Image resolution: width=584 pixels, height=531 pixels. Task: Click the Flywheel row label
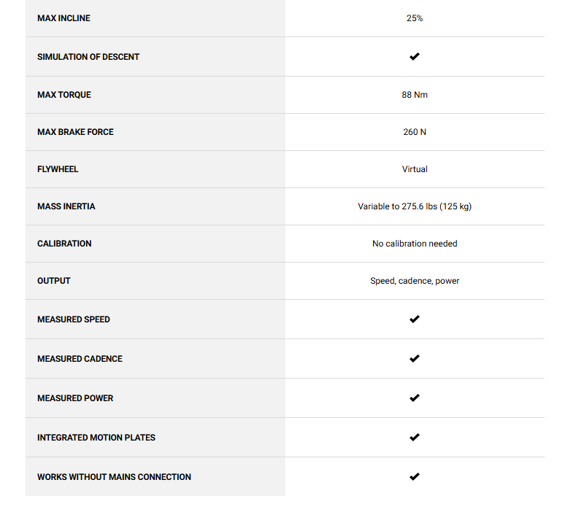point(58,169)
